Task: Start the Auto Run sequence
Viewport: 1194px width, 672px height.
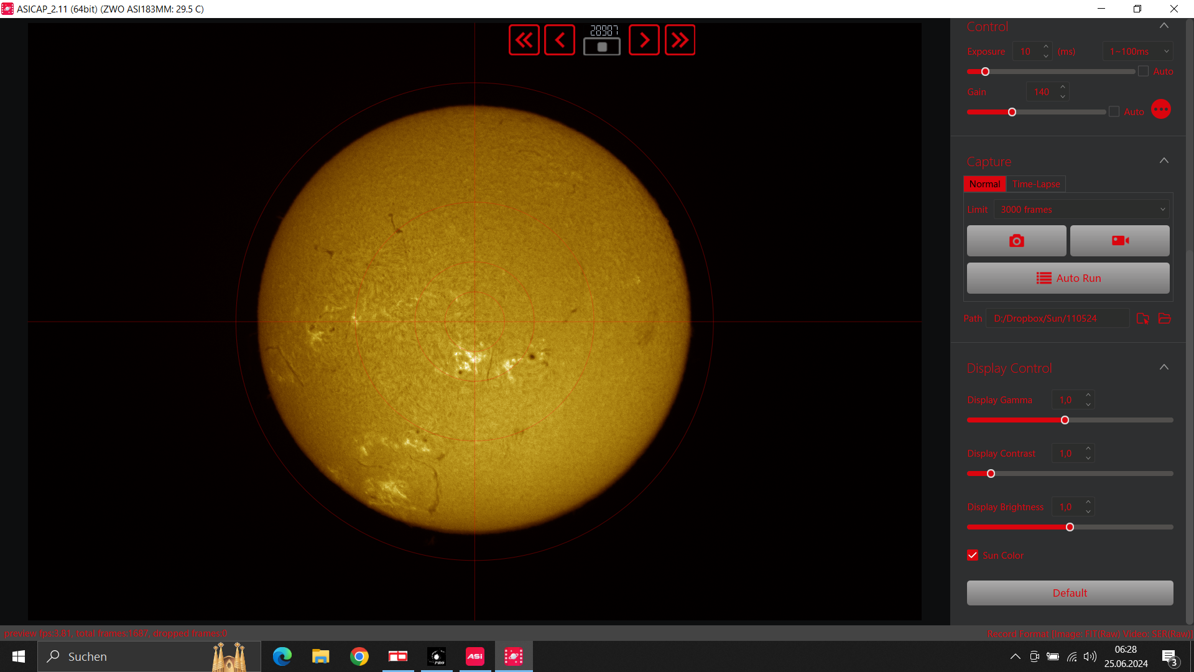Action: 1068,278
